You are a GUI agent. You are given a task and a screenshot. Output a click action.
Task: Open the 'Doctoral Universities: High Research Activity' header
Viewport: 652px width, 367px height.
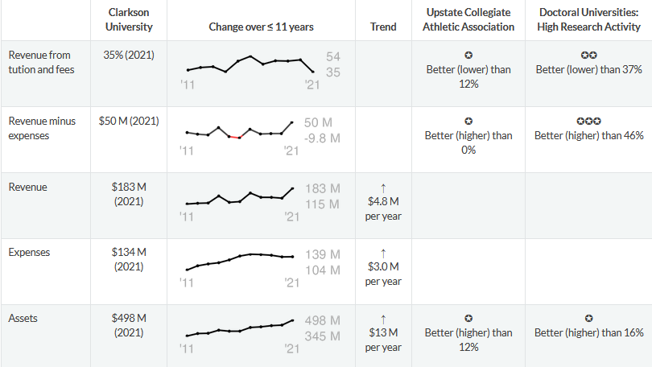(588, 20)
